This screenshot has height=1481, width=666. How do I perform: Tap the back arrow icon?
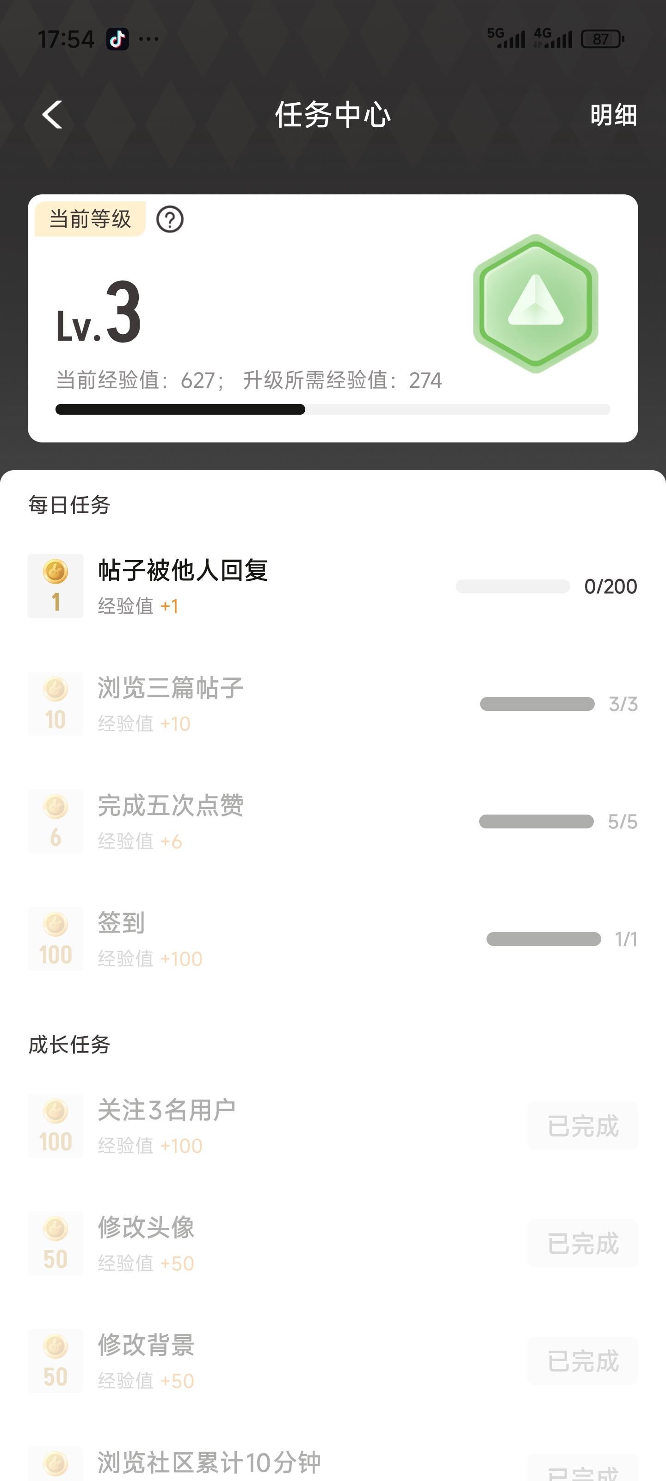click(52, 114)
